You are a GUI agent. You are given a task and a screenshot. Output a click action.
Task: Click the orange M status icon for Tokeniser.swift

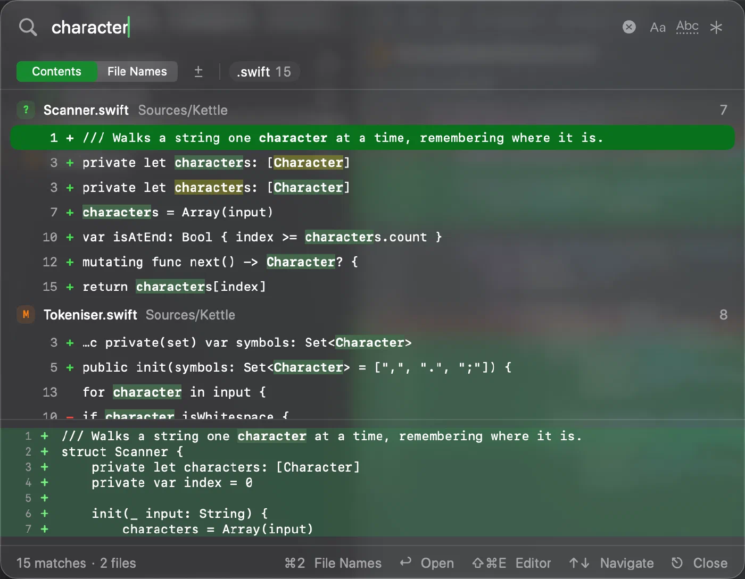(x=26, y=315)
